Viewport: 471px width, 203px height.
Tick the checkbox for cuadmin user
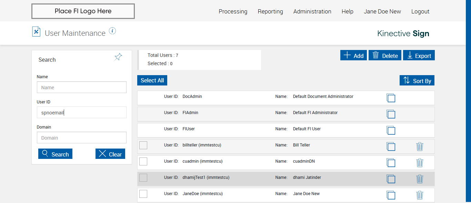click(143, 161)
